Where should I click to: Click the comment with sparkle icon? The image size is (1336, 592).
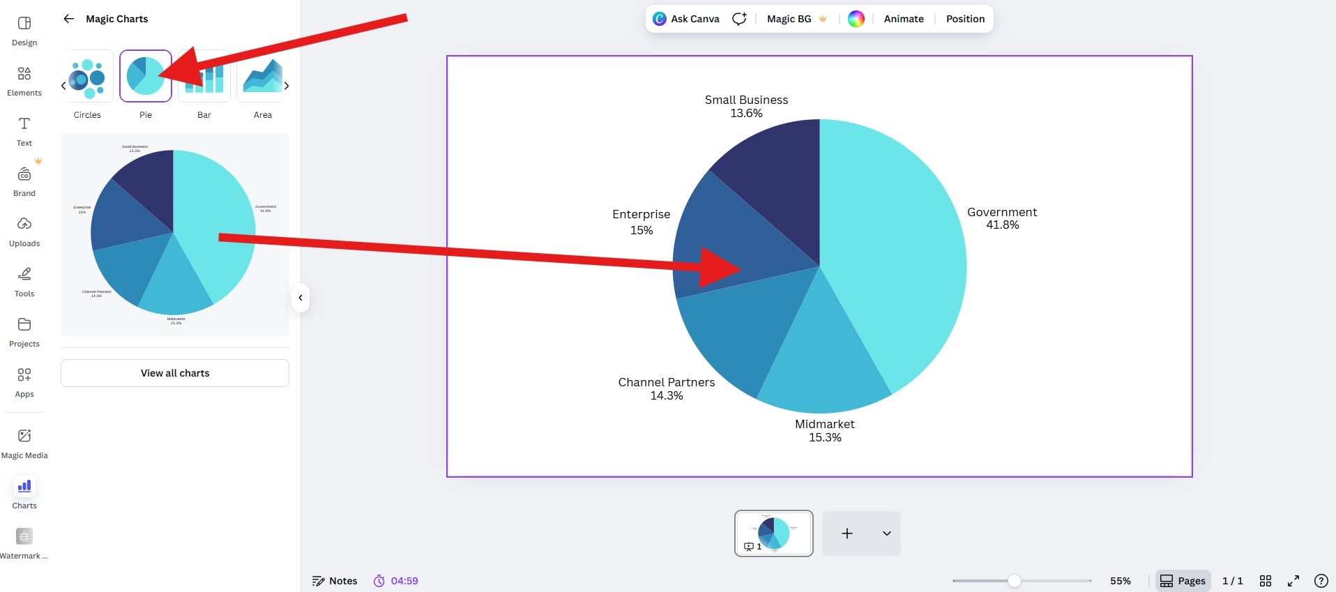click(740, 19)
